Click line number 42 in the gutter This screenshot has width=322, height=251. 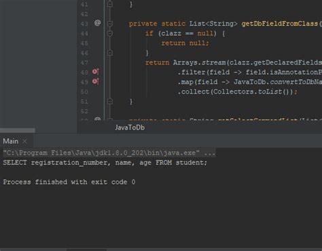pos(84,14)
